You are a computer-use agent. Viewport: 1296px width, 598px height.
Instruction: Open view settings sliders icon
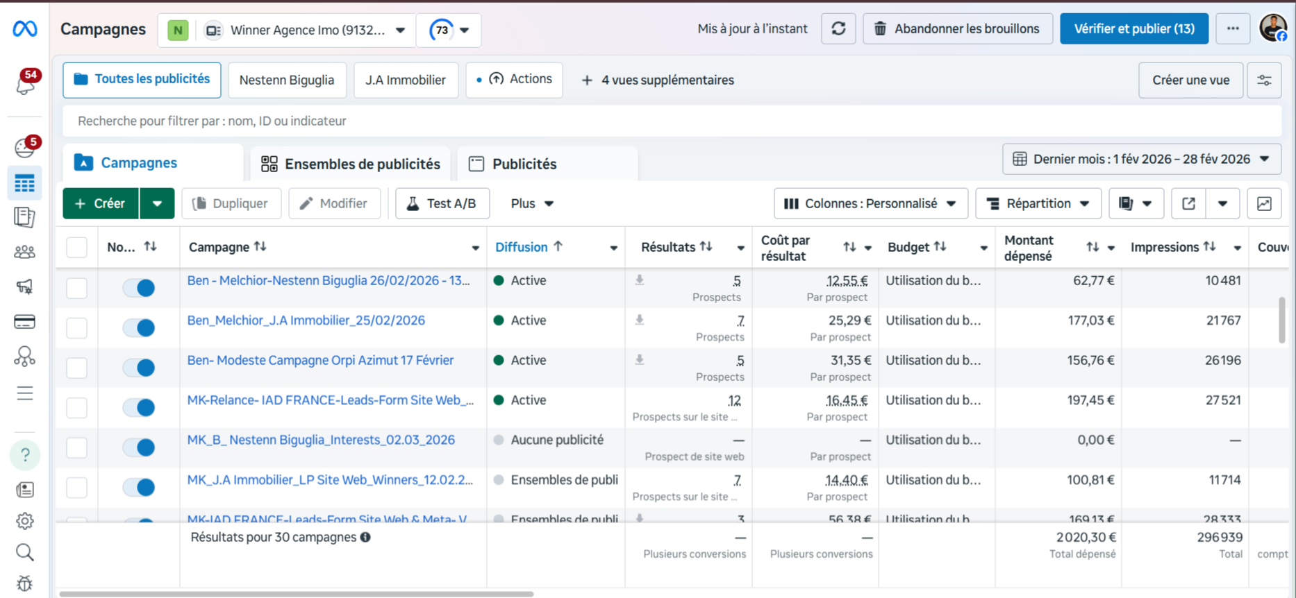click(1264, 80)
